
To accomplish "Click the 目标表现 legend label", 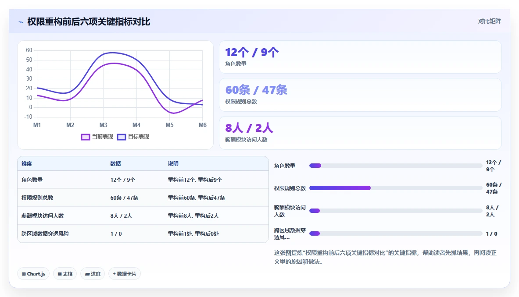I will click(139, 136).
